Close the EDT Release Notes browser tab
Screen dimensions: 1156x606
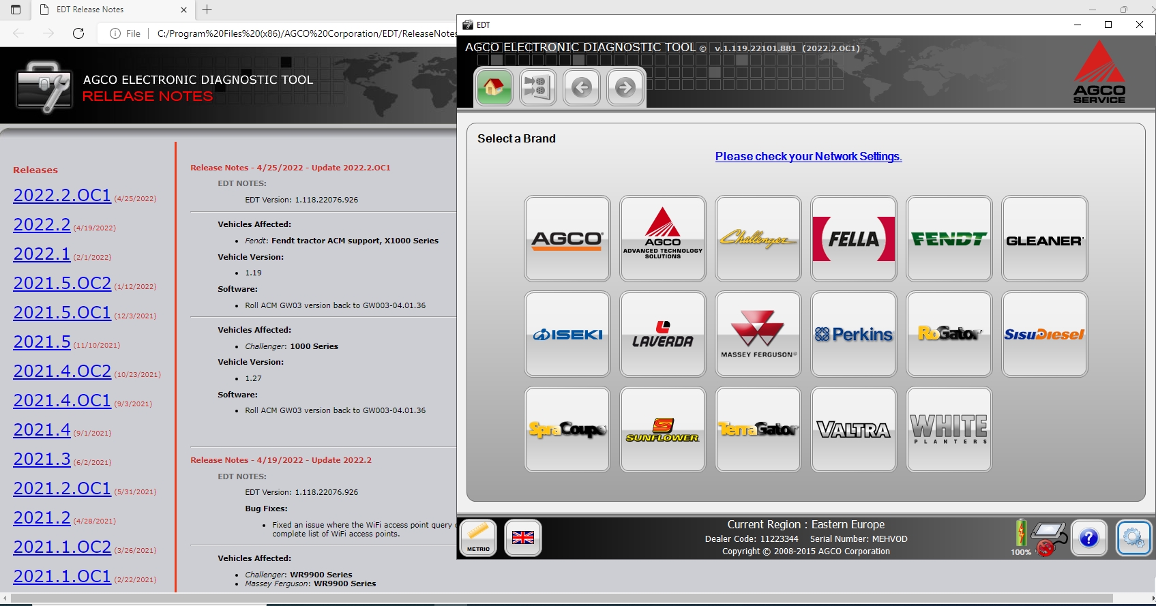pyautogui.click(x=183, y=10)
